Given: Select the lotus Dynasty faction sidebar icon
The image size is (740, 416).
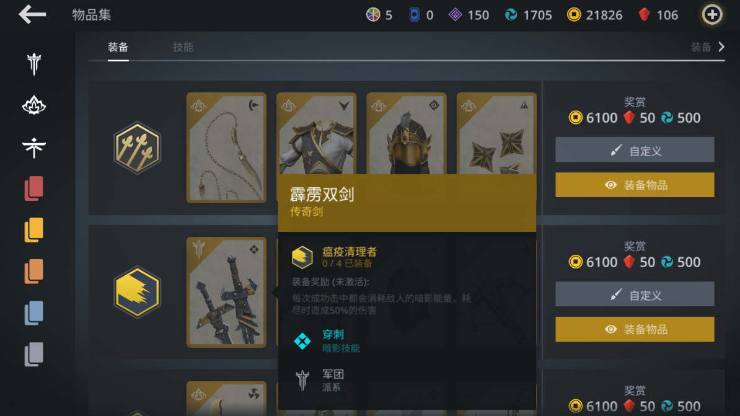Looking at the screenshot, I should click(34, 105).
